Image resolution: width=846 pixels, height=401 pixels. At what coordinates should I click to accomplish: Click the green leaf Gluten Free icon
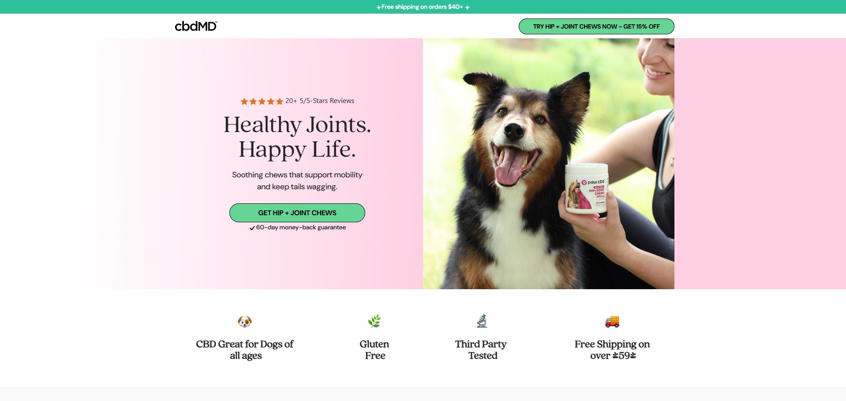click(x=374, y=321)
